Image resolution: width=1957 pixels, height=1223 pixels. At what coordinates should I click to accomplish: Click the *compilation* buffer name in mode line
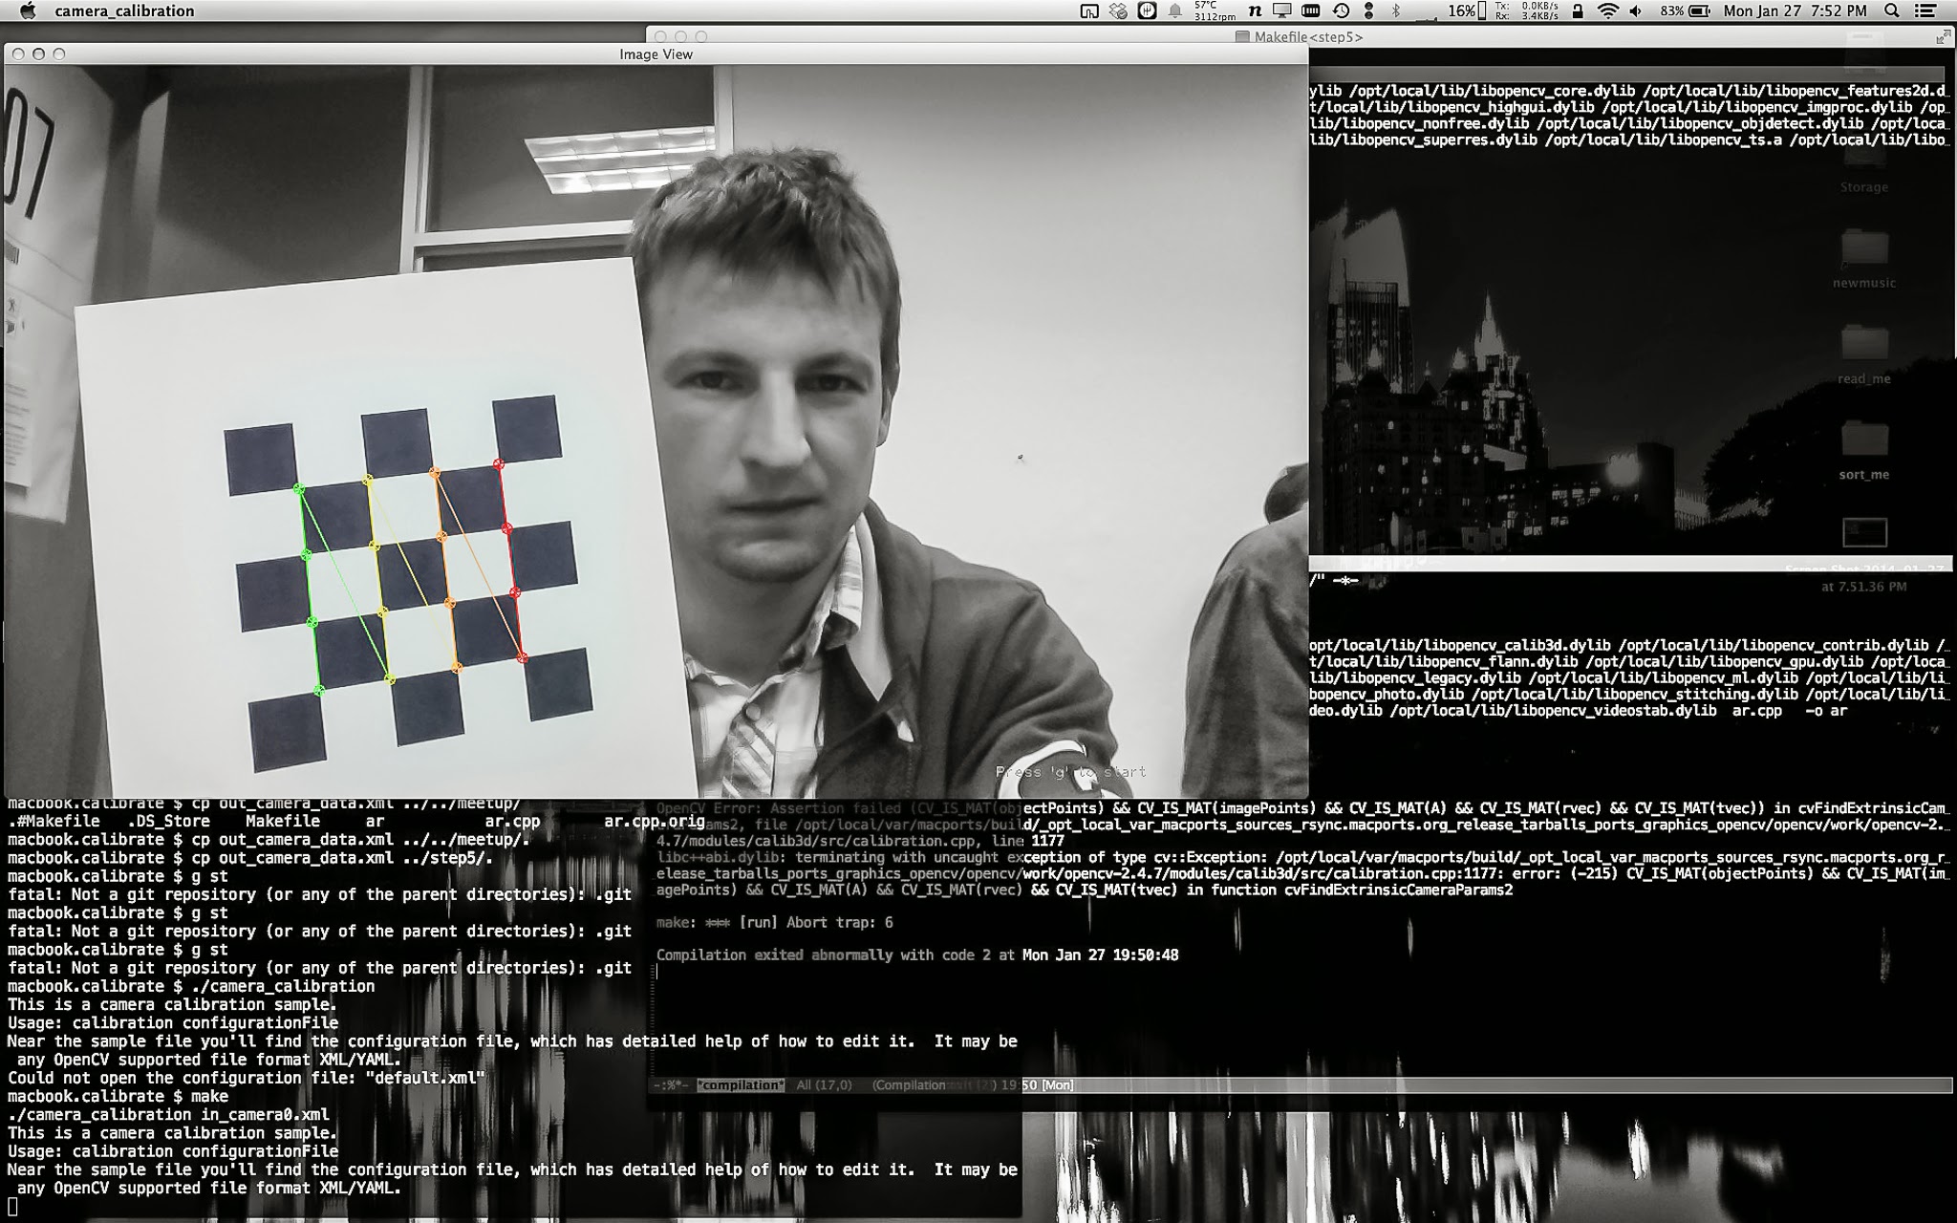tap(740, 1085)
